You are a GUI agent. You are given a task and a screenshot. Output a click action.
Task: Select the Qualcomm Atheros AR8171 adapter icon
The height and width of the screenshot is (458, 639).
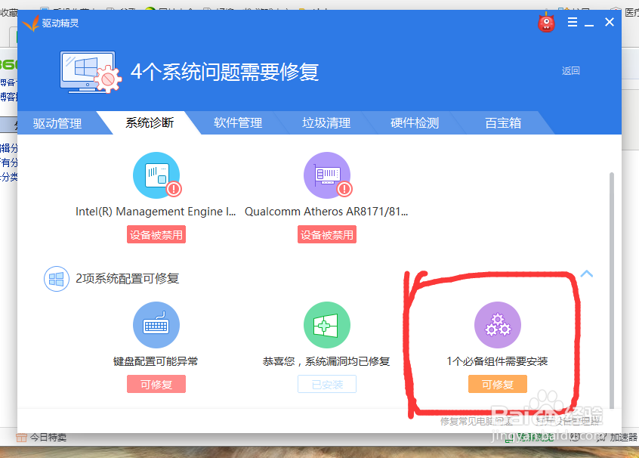point(327,175)
